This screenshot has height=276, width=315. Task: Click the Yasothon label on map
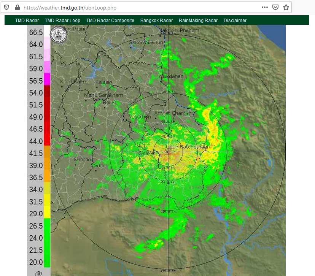[140, 117]
